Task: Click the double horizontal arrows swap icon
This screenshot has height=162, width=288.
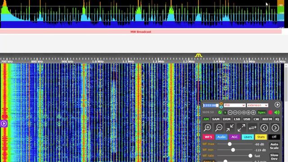Action: point(253,128)
